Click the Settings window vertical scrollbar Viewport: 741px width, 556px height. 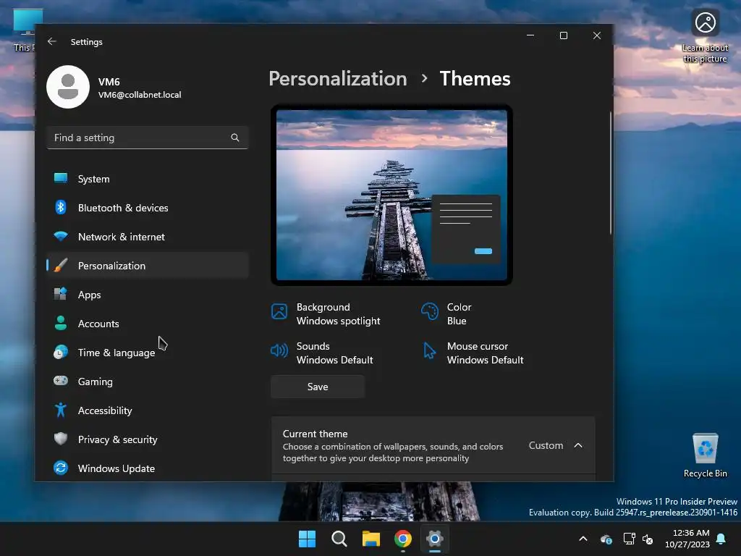(611, 173)
